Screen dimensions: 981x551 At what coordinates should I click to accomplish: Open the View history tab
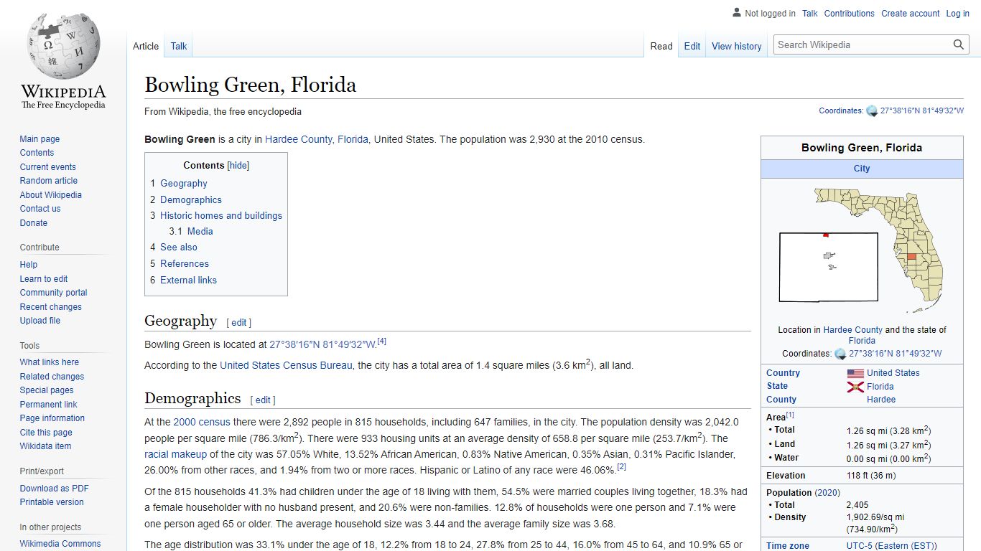pos(737,46)
